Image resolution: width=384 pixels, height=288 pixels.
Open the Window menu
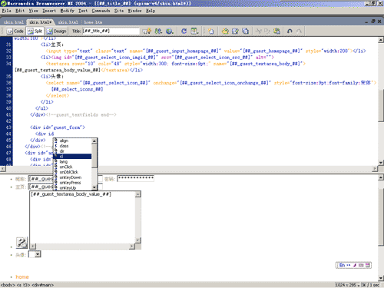pos(135,11)
